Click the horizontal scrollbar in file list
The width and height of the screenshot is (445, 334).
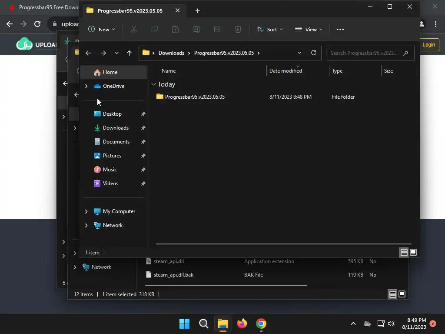click(283, 244)
